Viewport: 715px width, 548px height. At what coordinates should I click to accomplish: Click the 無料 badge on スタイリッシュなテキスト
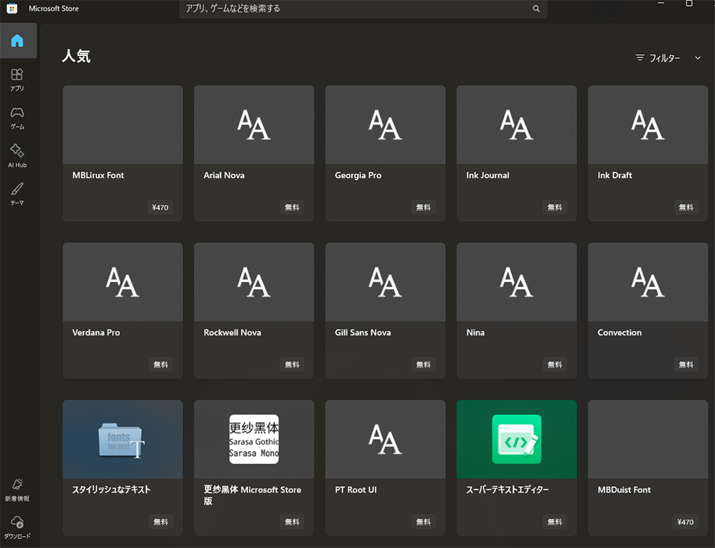pyautogui.click(x=161, y=522)
